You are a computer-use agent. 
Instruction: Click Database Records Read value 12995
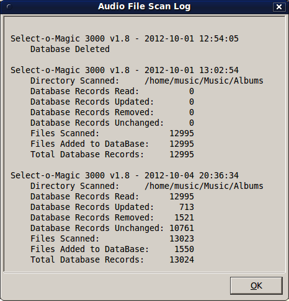tap(182, 196)
